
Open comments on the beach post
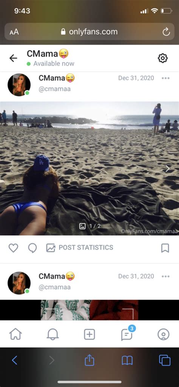[x=32, y=248]
